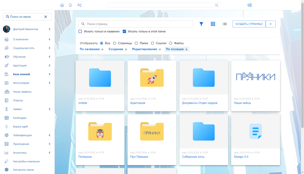Open the settings gears icon at top right

coord(249,5)
